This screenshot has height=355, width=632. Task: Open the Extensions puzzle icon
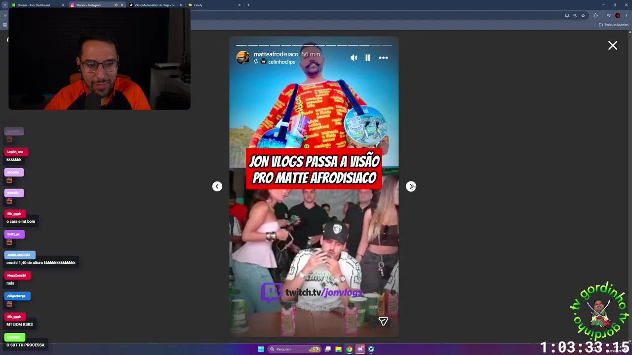(595, 15)
